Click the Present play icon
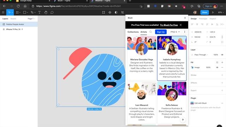The height and width of the screenshot is (127, 226). [213, 12]
